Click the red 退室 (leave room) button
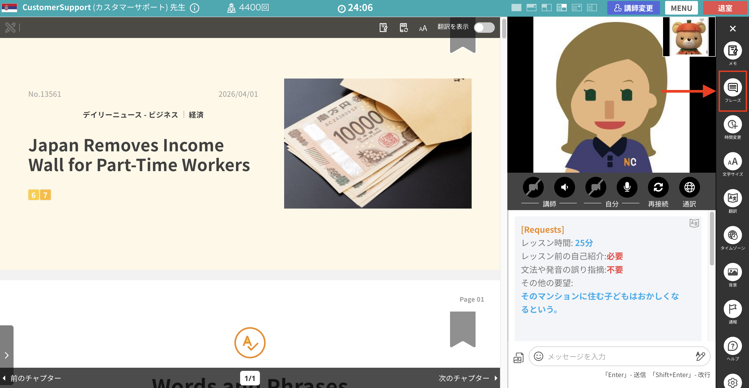The image size is (749, 388). 725,8
